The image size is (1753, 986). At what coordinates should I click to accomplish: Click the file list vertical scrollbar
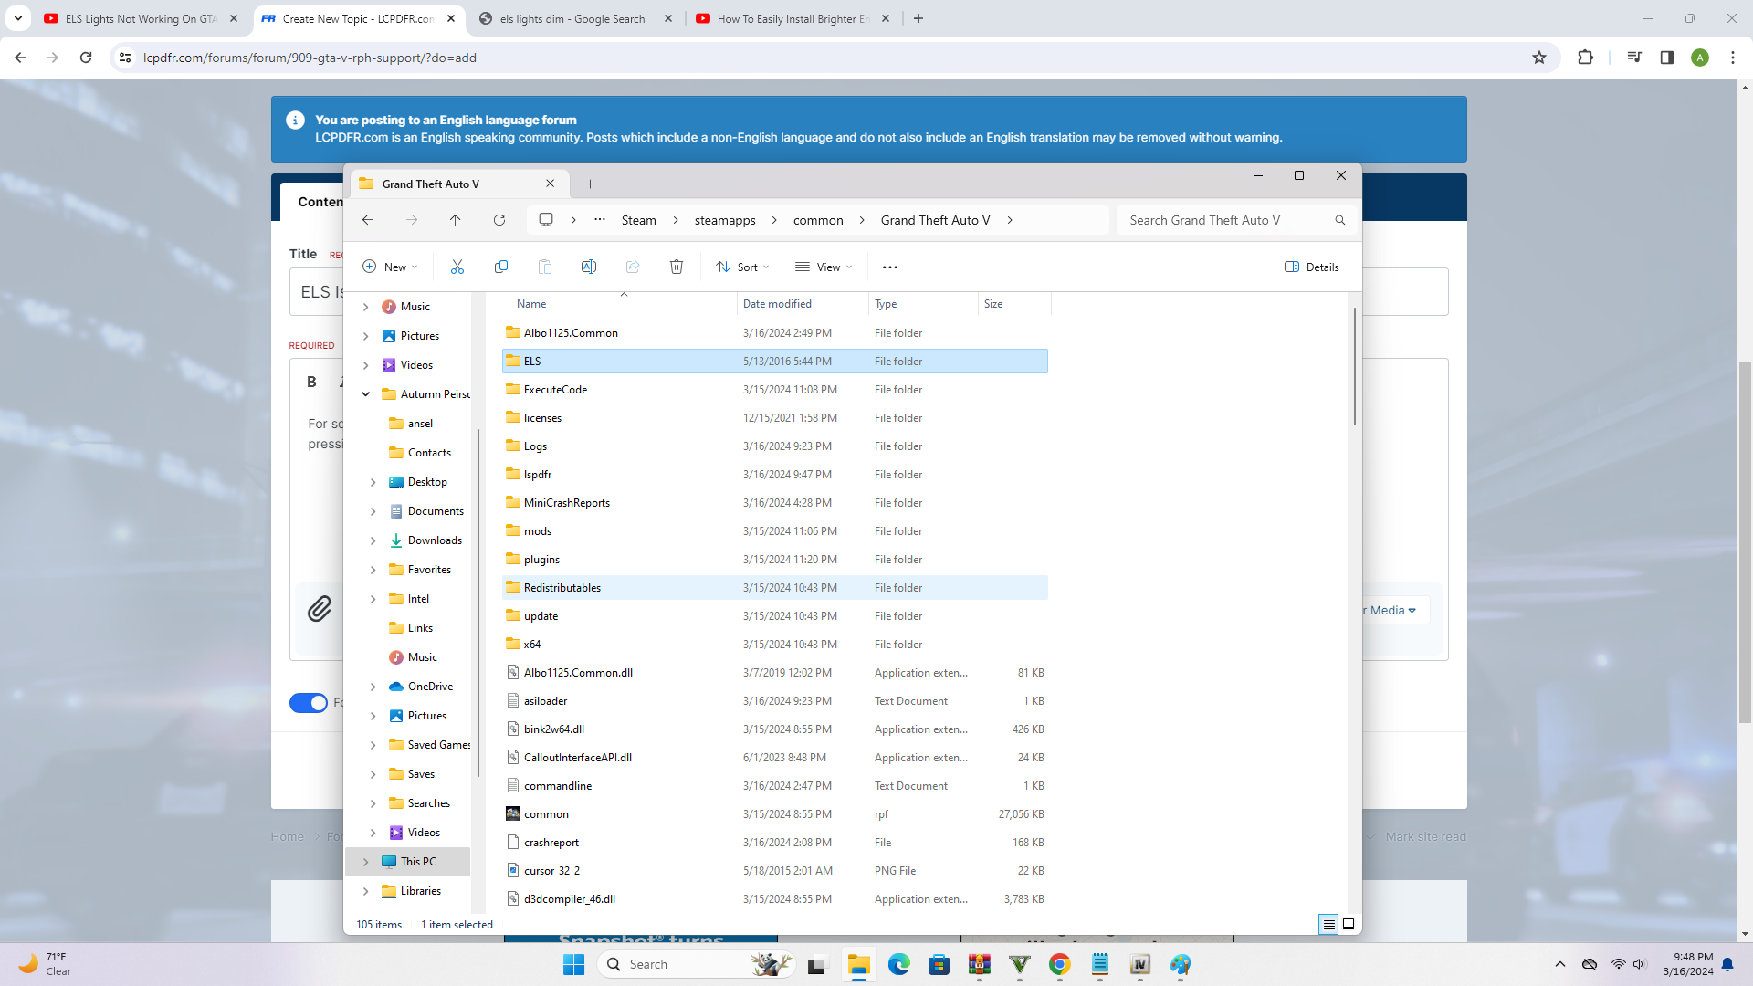click(x=1354, y=365)
